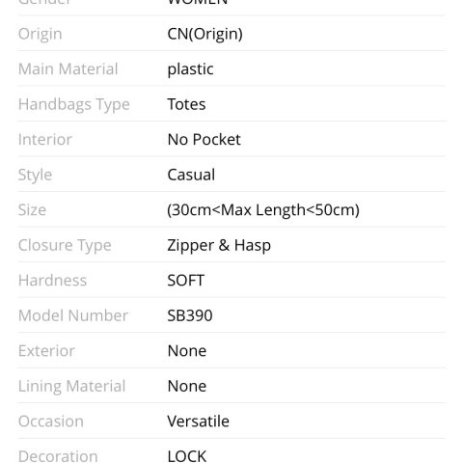Click the None value for Lining Material
Image resolution: width=463 pixels, height=463 pixels.
click(x=187, y=386)
